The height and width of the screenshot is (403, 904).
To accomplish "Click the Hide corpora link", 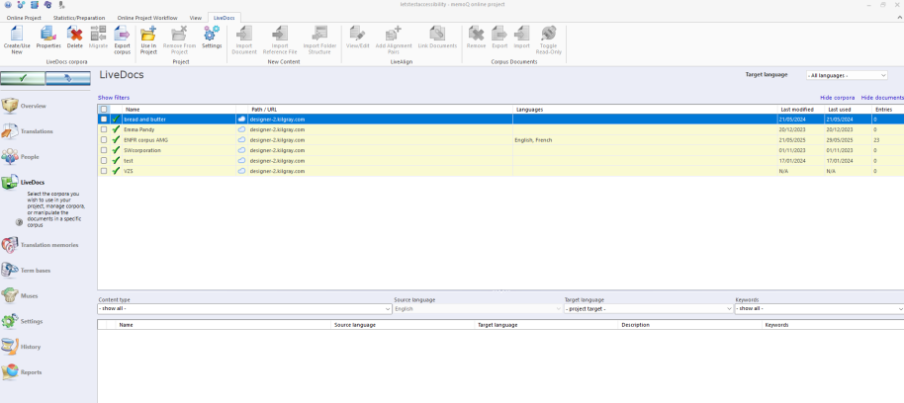I will 837,98.
